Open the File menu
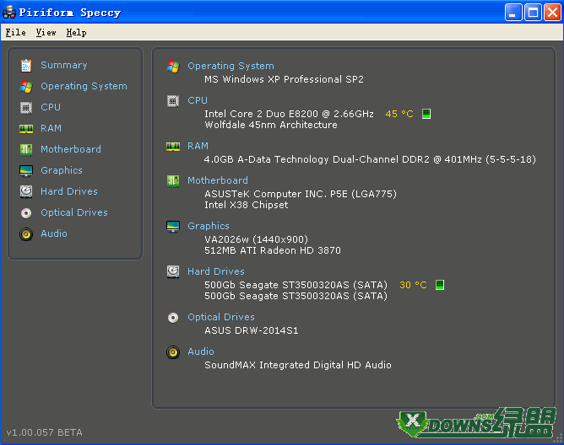Viewport: 564px width, 445px height. click(x=15, y=32)
